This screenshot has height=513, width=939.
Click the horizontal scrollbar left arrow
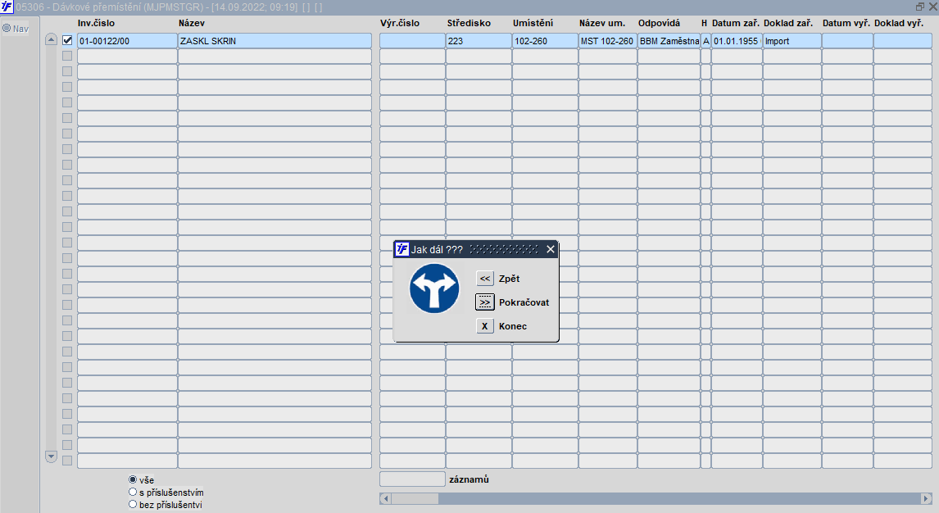click(385, 498)
